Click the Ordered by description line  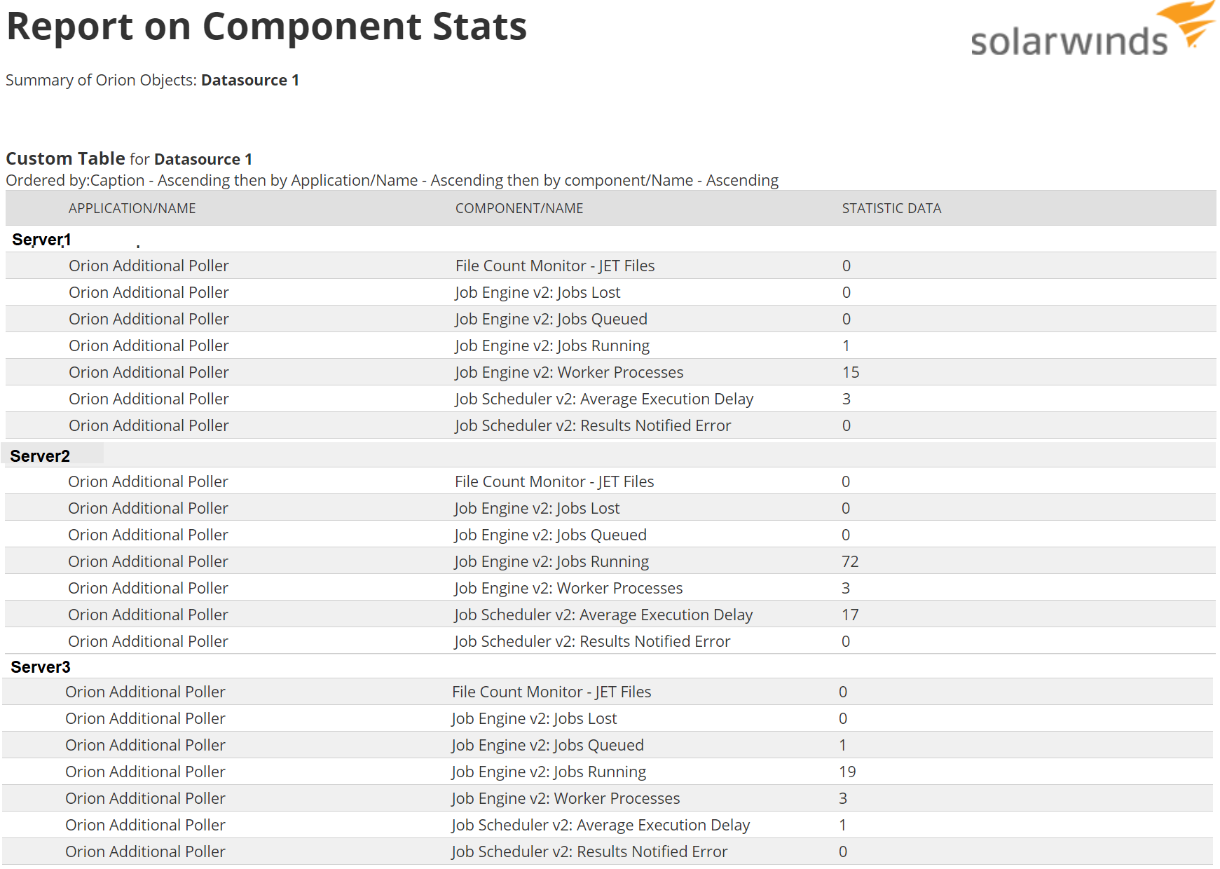[x=392, y=181]
